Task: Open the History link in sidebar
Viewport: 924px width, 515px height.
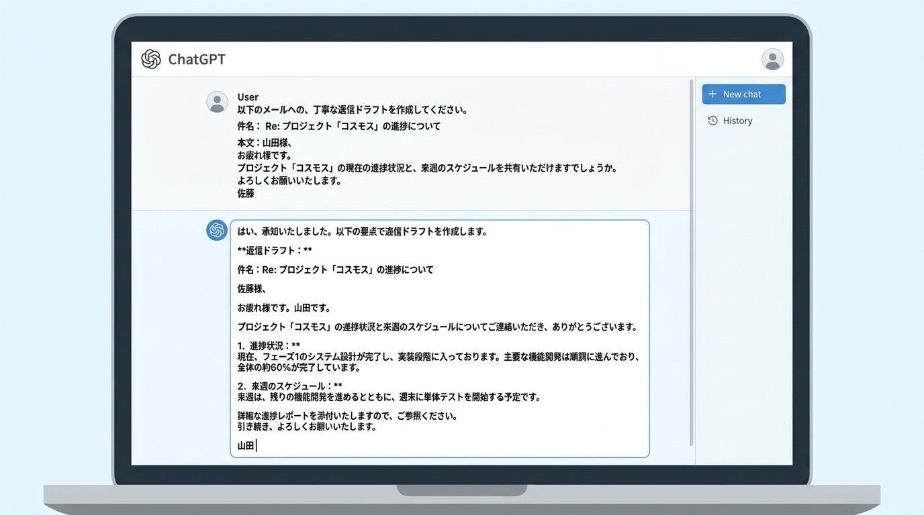Action: tap(737, 121)
